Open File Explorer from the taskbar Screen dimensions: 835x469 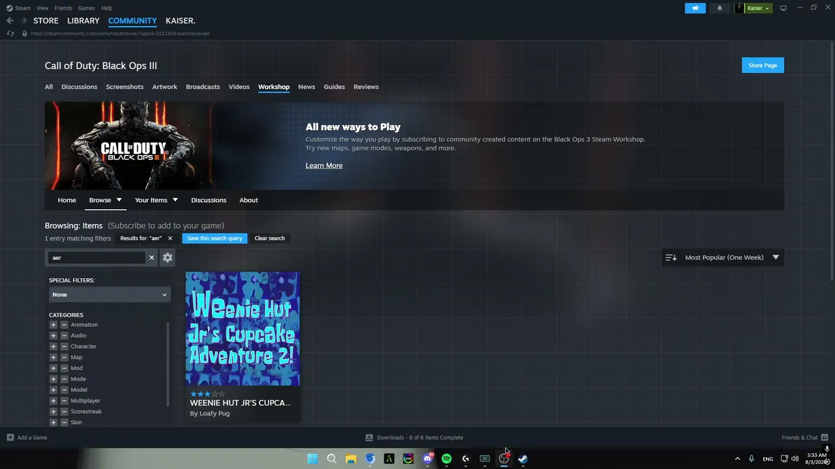pos(350,459)
